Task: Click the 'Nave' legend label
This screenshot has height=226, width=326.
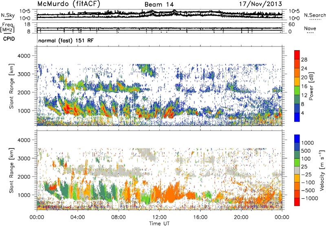Action: [310, 29]
